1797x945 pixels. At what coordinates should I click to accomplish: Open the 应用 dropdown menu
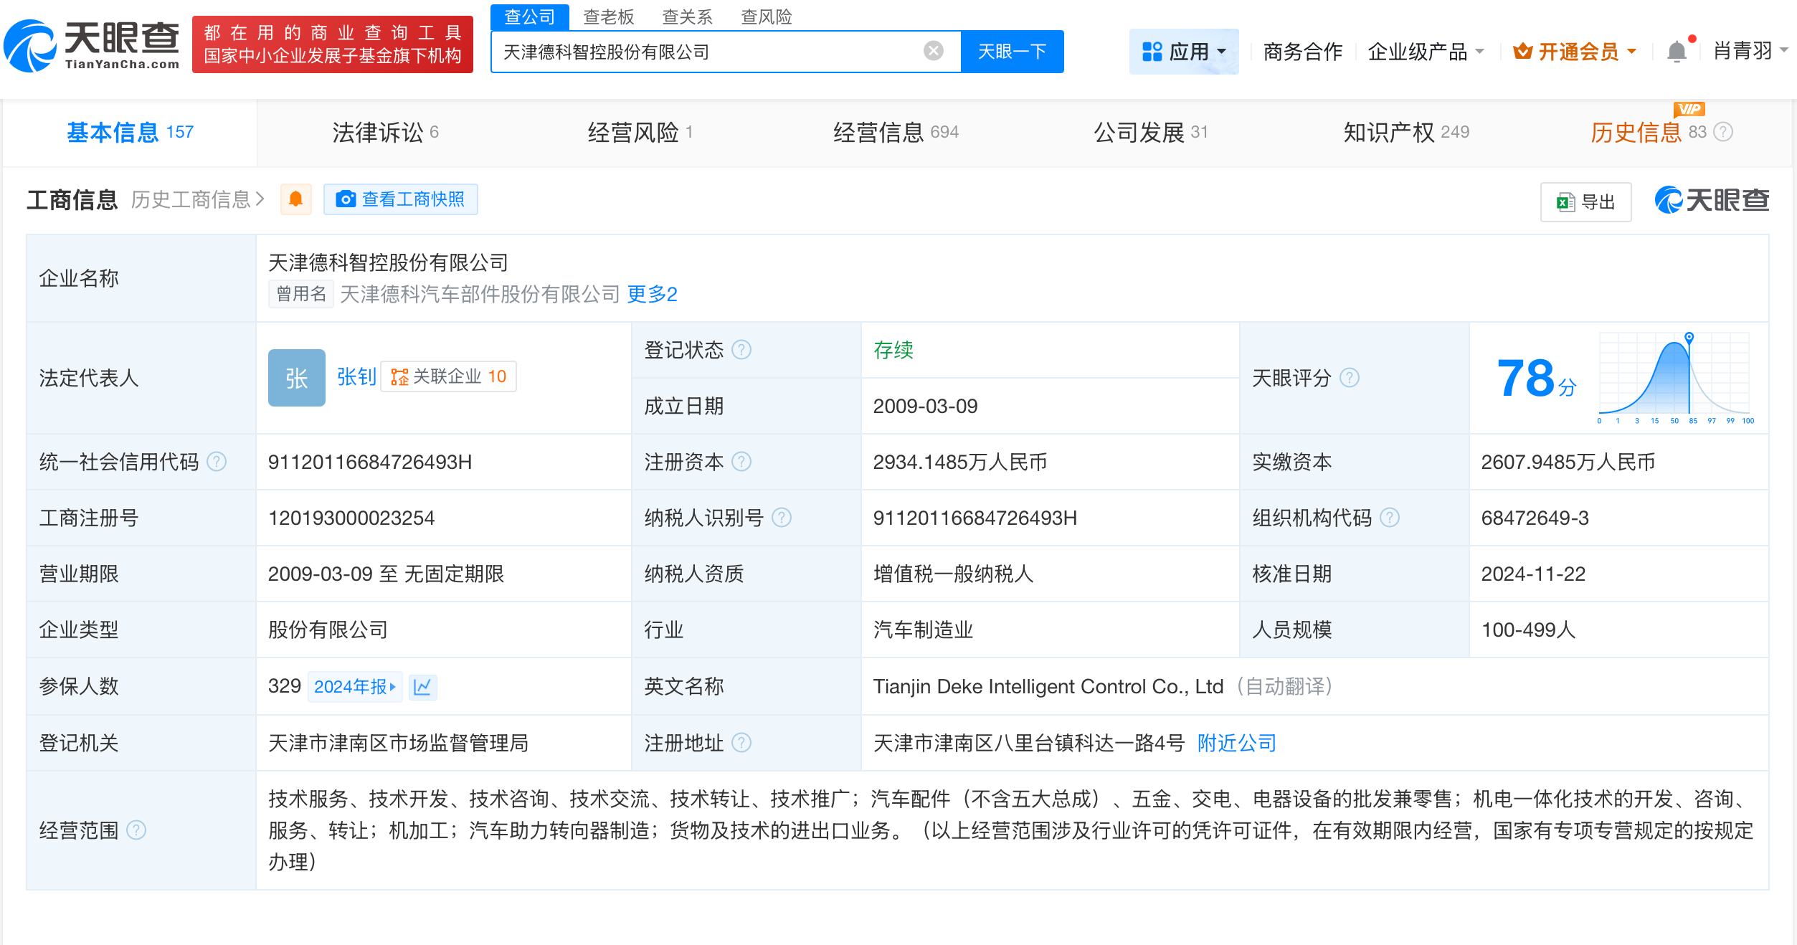[x=1184, y=51]
